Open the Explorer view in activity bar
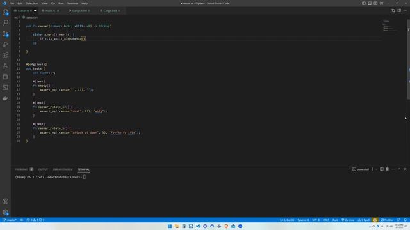 pos(6,12)
